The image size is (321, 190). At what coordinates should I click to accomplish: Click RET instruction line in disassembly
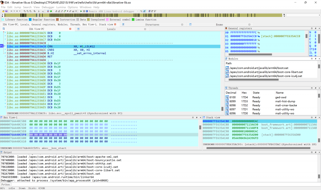(x=50, y=57)
